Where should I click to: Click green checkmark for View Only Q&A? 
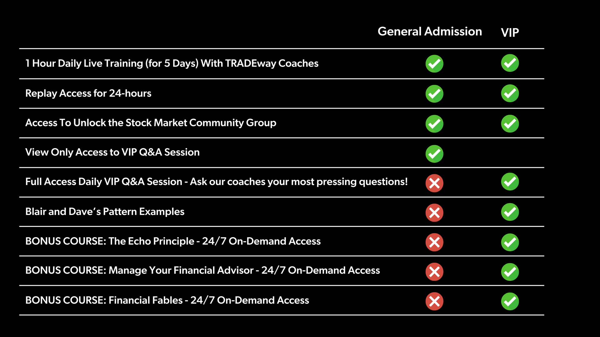(434, 154)
